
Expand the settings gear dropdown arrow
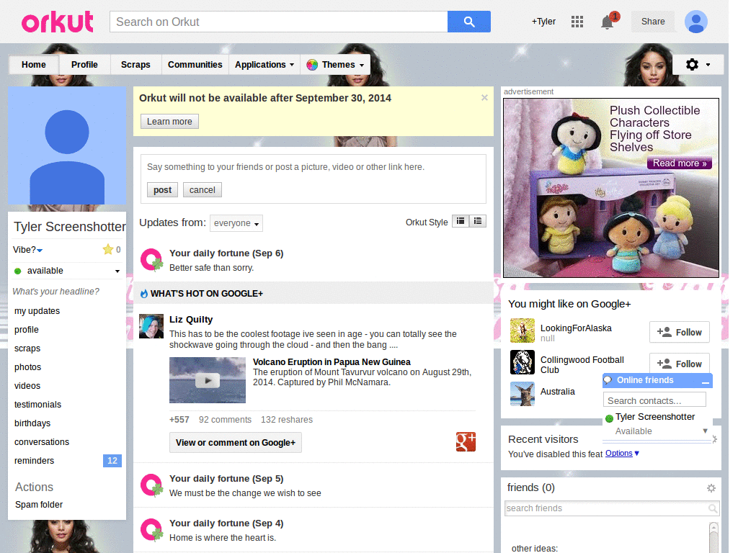pos(708,65)
